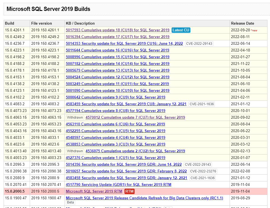
Task: Open the CU12 cumulative update link
Action: click(x=117, y=77)
